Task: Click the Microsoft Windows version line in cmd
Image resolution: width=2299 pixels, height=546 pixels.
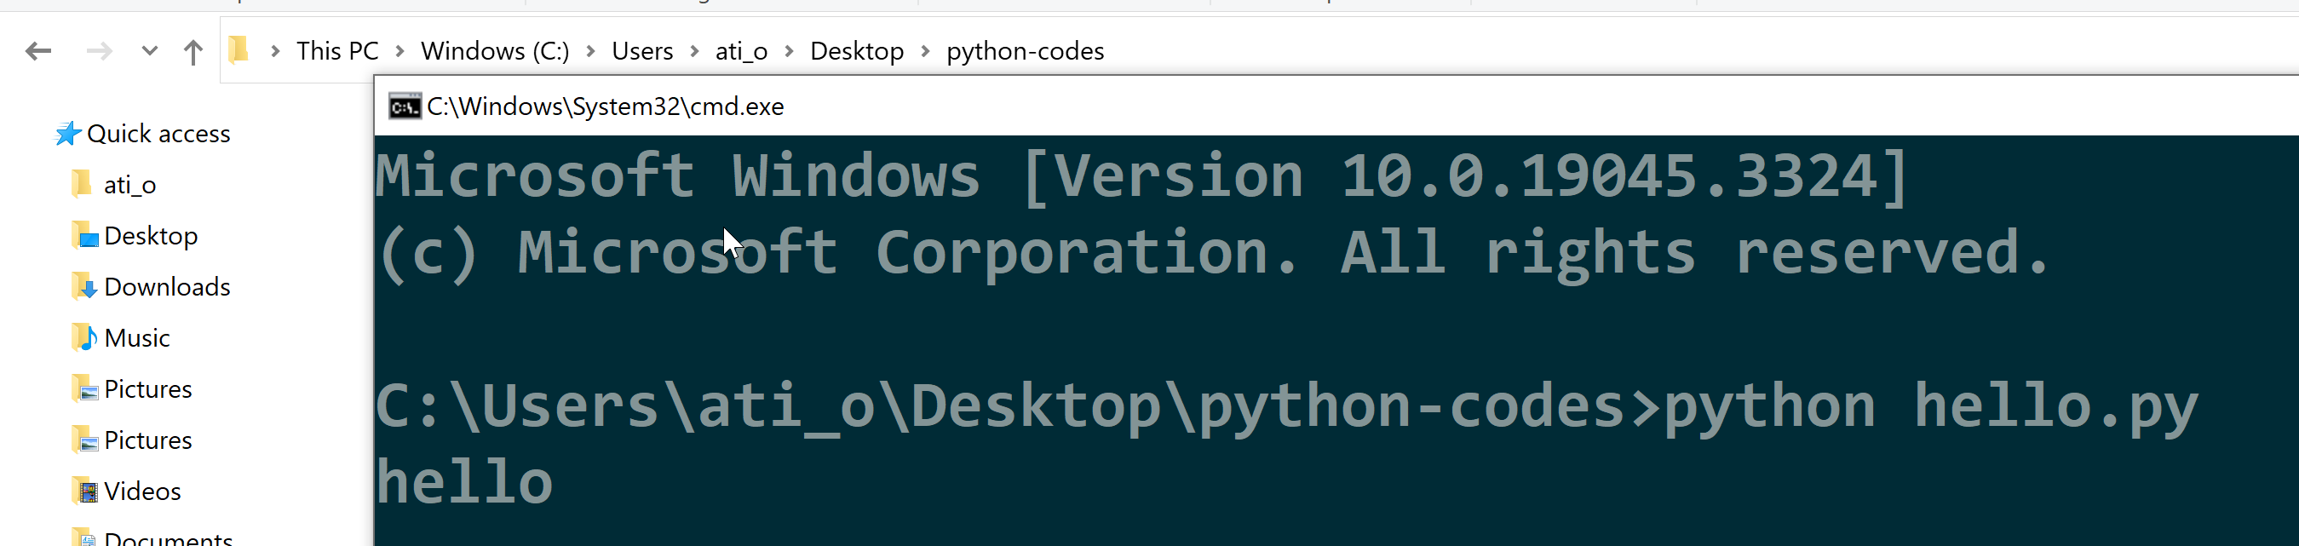Action: click(x=1142, y=175)
